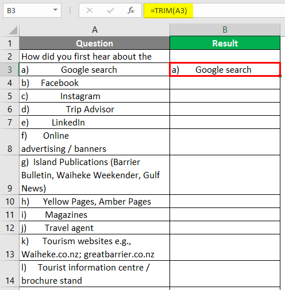
Task: Open the Insert Function fx dialog
Action: click(131, 10)
